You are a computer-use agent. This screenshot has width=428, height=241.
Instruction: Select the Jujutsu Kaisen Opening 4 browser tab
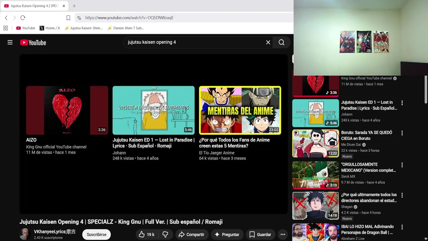pyautogui.click(x=34, y=6)
